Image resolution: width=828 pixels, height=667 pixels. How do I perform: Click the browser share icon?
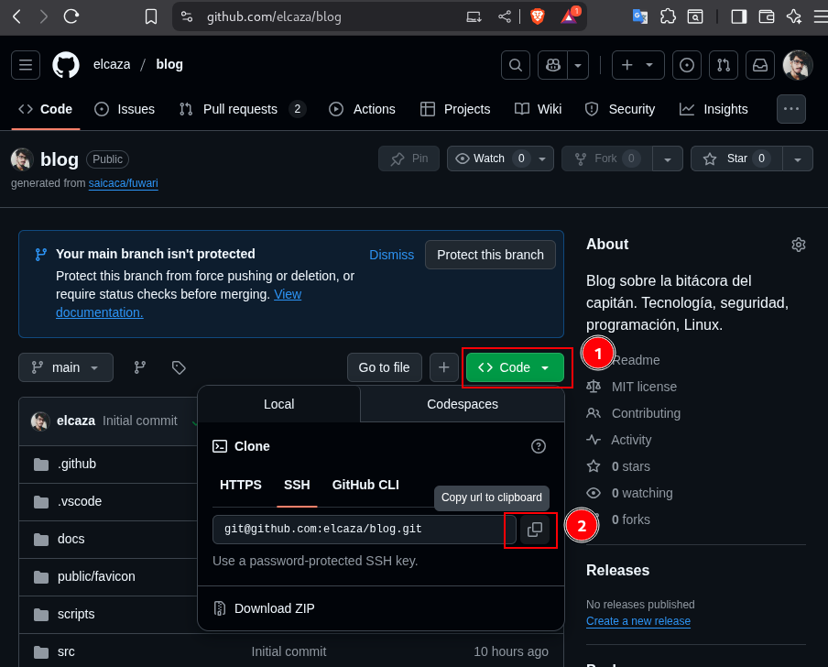click(505, 16)
